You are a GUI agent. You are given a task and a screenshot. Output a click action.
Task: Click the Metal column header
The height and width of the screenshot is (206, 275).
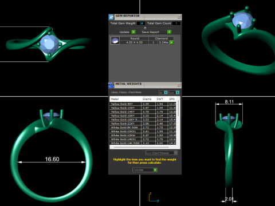[125, 99]
